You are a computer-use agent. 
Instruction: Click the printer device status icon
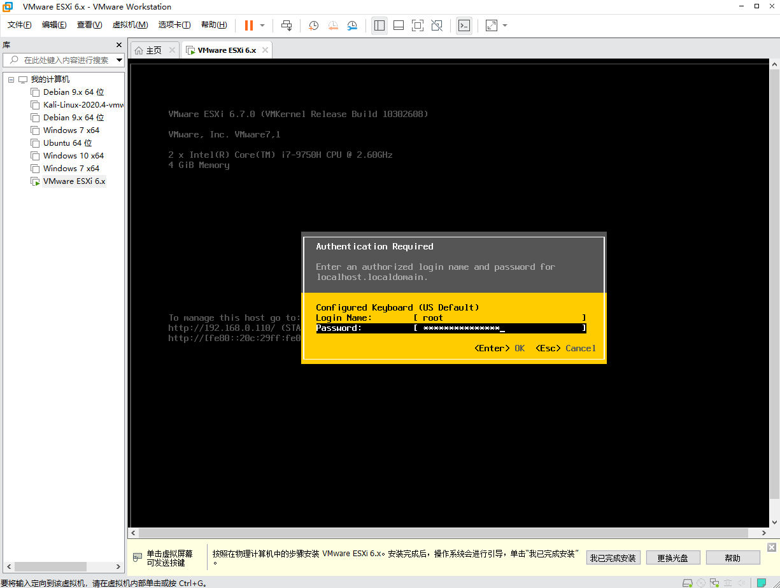pyautogui.click(x=728, y=583)
